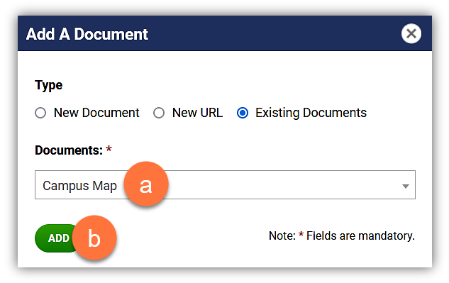Click the Type heading label
Viewport: 449px width, 283px height.
pyautogui.click(x=49, y=85)
